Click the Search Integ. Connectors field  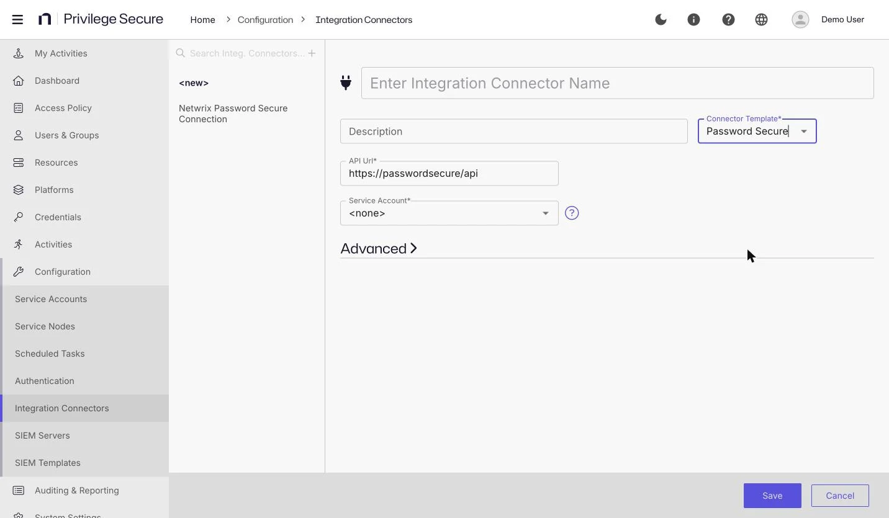247,53
